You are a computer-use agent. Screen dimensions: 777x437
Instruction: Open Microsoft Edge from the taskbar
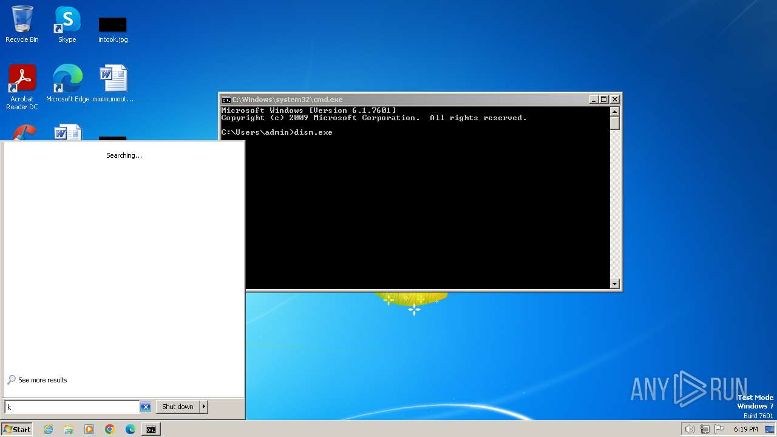(x=131, y=429)
